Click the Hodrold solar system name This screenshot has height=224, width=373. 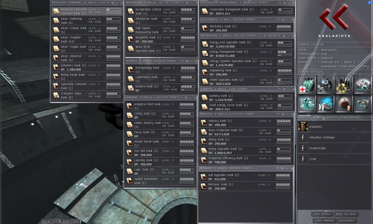[327, 58]
